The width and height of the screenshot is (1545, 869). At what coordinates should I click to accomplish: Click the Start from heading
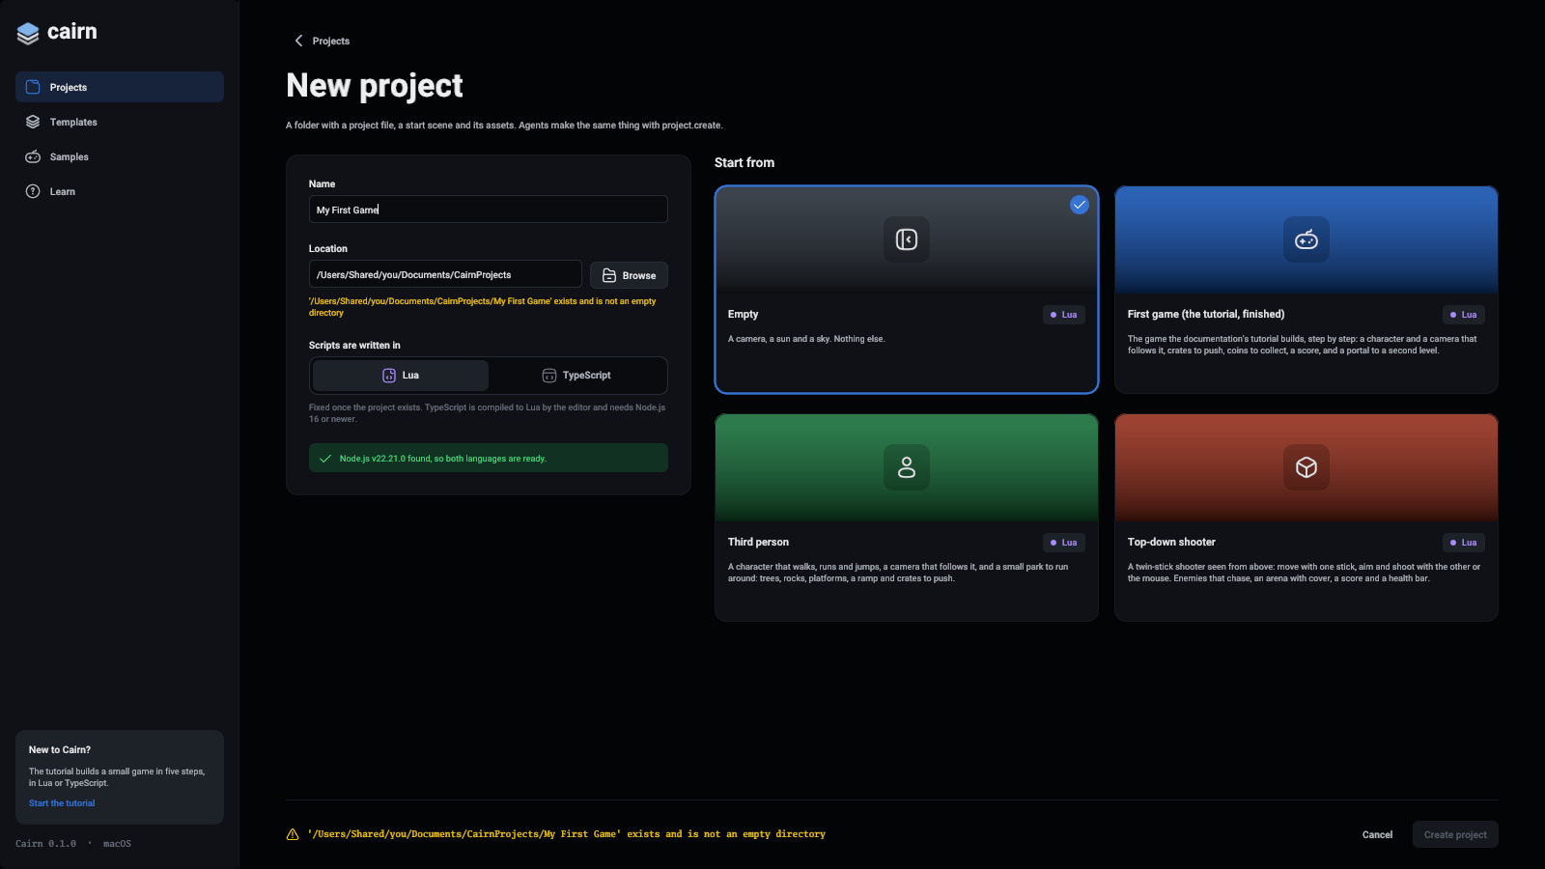click(x=744, y=162)
